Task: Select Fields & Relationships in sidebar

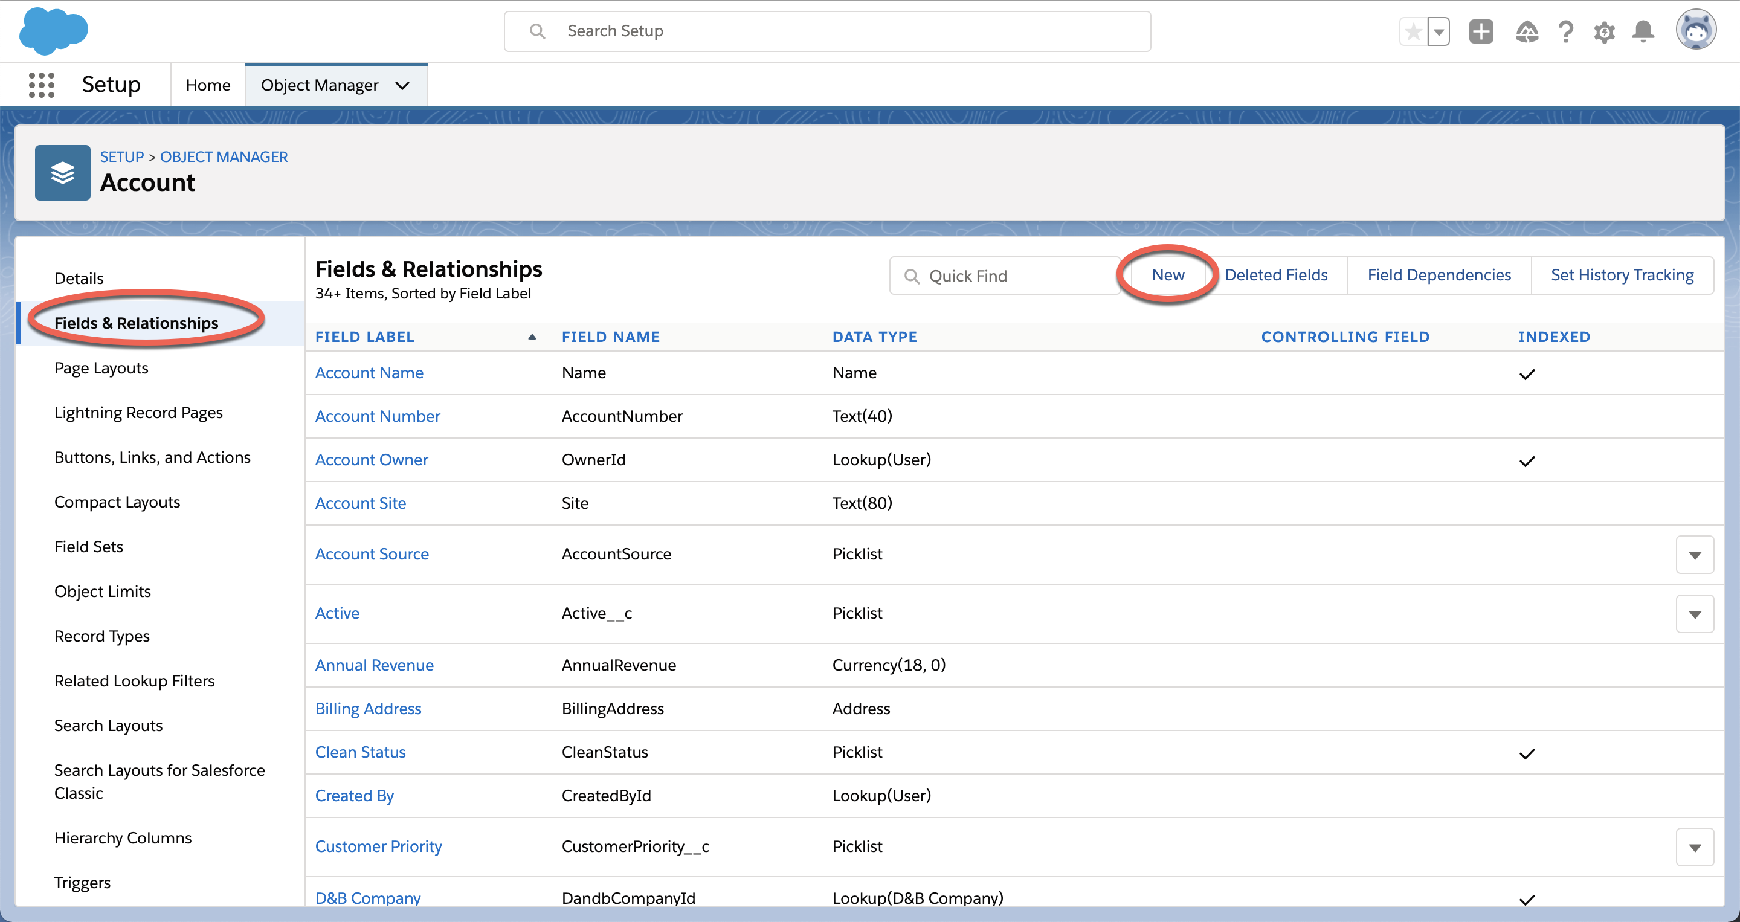Action: (137, 323)
